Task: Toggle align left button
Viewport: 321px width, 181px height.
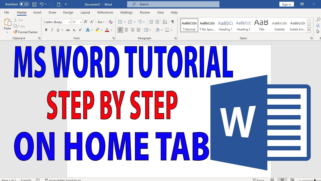Action: click(x=120, y=30)
